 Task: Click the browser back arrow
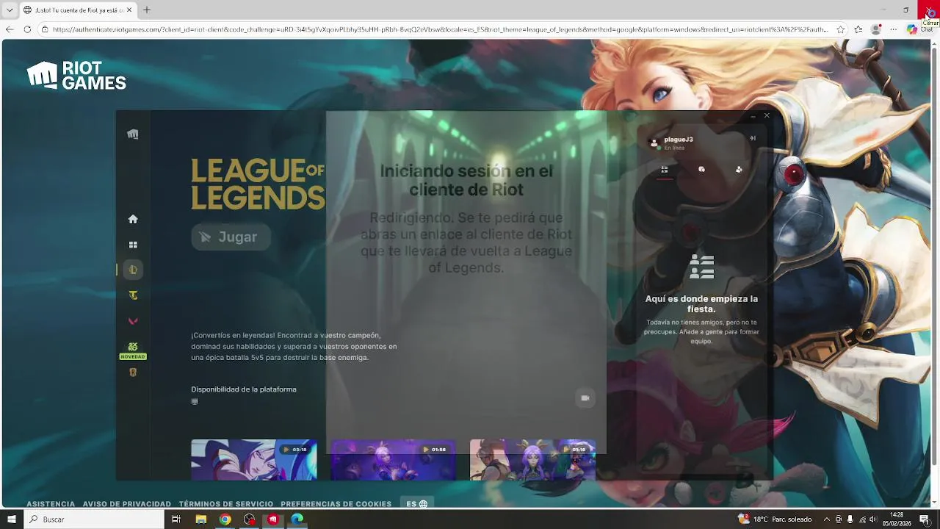click(x=10, y=29)
